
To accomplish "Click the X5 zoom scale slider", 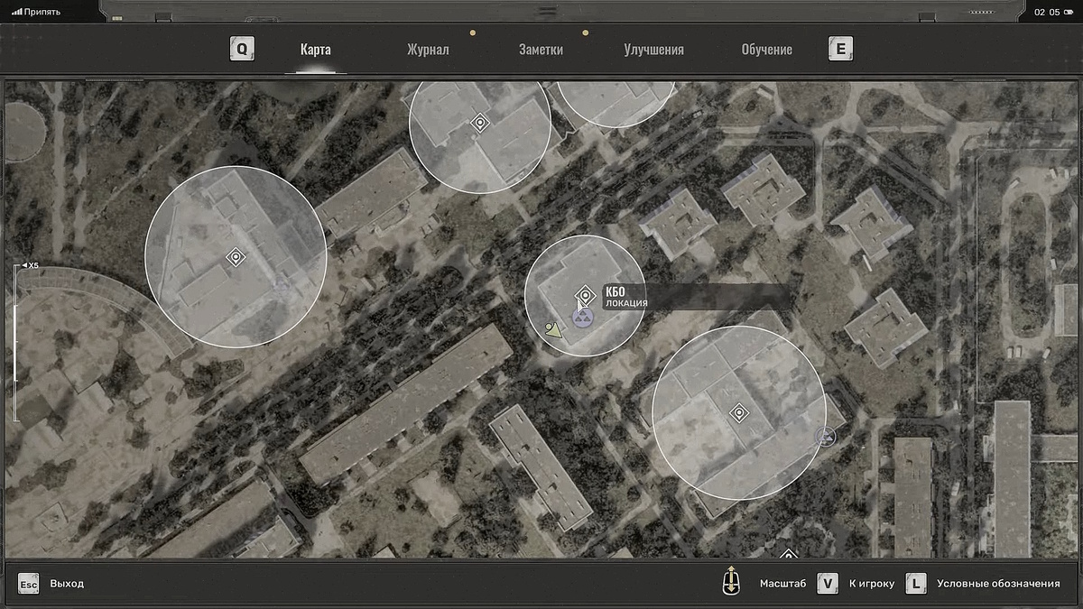I will point(17,341).
